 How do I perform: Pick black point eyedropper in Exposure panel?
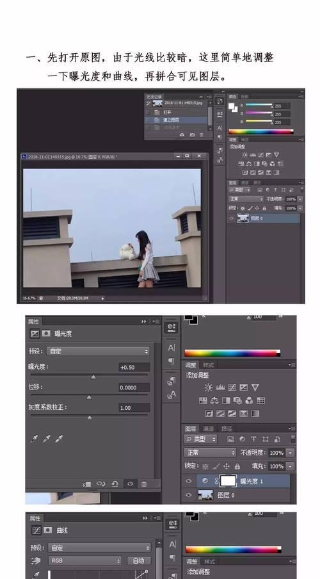(34, 439)
